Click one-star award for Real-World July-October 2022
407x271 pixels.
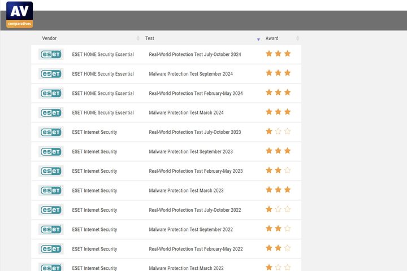(x=278, y=209)
